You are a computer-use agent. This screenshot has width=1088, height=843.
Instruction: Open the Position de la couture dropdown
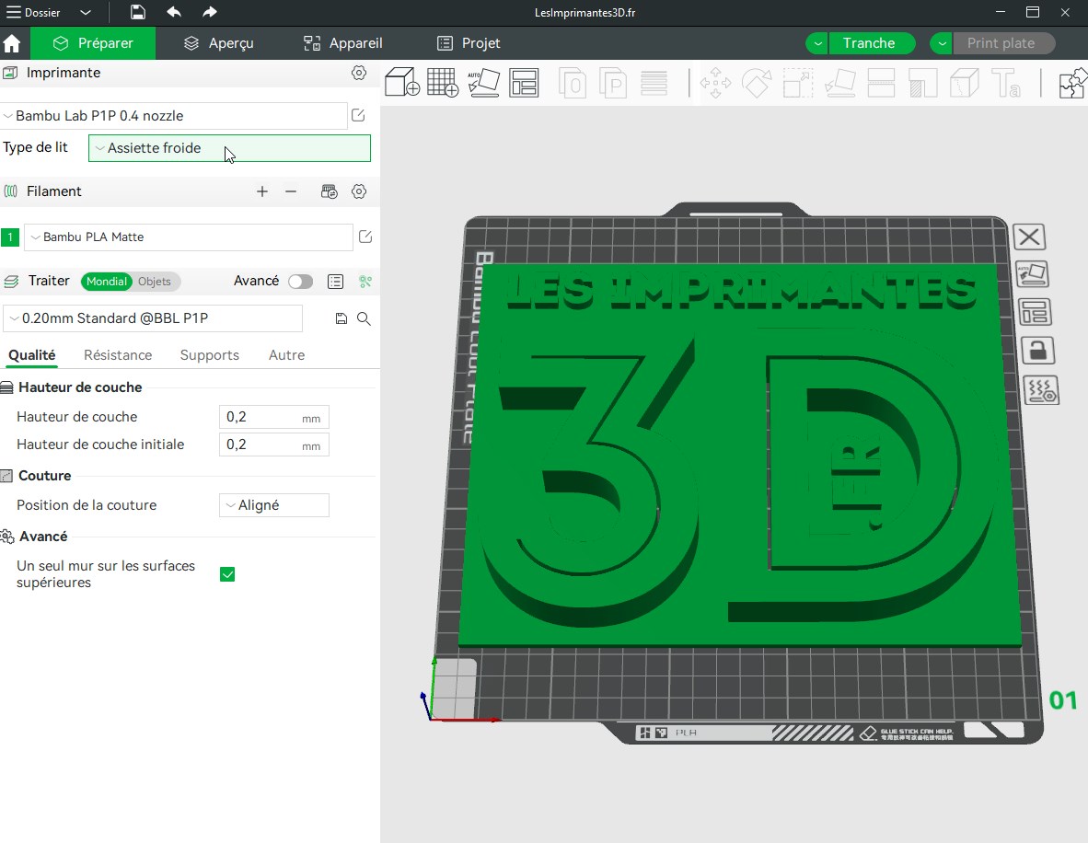(x=274, y=505)
